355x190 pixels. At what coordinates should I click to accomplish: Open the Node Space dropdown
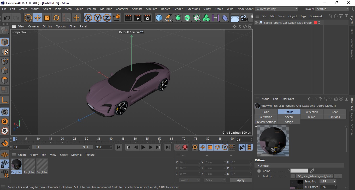[x=276, y=9]
